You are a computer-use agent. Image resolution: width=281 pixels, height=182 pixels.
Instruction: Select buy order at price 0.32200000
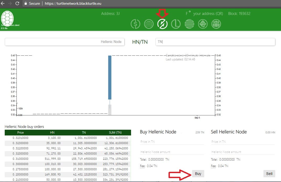coord(68,148)
